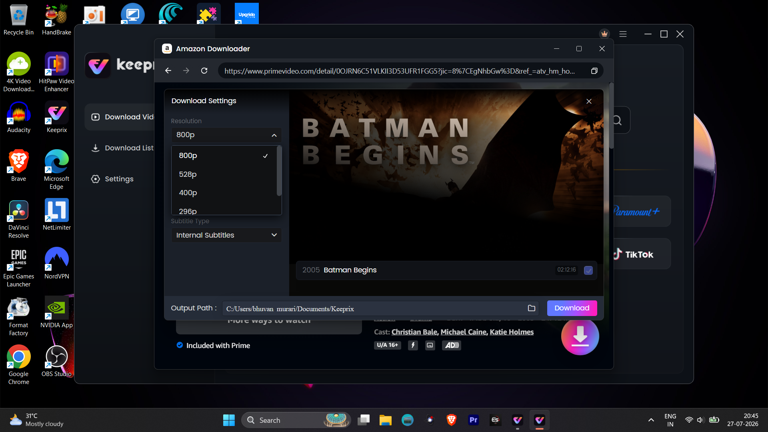Browse for output folder
This screenshot has height=432, width=768.
pos(532,308)
